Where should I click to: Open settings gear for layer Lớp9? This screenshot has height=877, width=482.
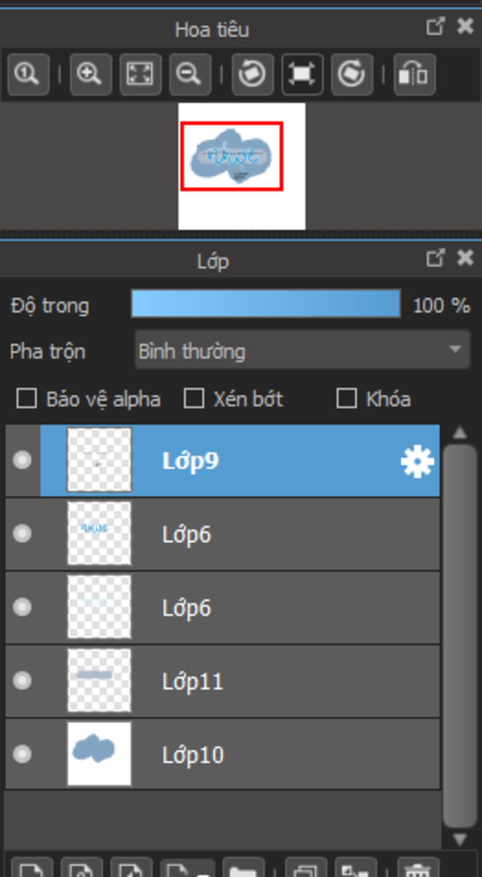pyautogui.click(x=417, y=462)
